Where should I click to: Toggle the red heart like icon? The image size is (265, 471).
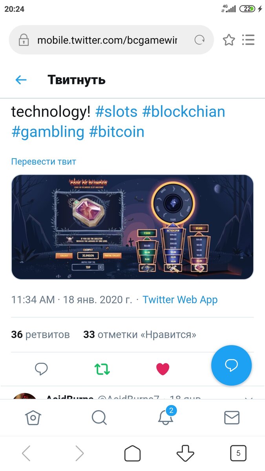pos(163,369)
